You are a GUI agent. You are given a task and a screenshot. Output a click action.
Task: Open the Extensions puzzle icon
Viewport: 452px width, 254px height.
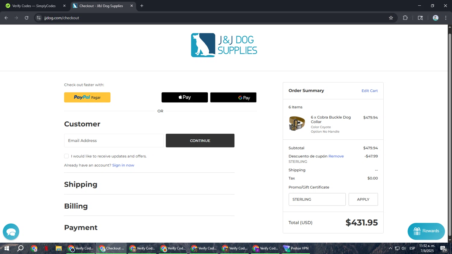point(405,18)
